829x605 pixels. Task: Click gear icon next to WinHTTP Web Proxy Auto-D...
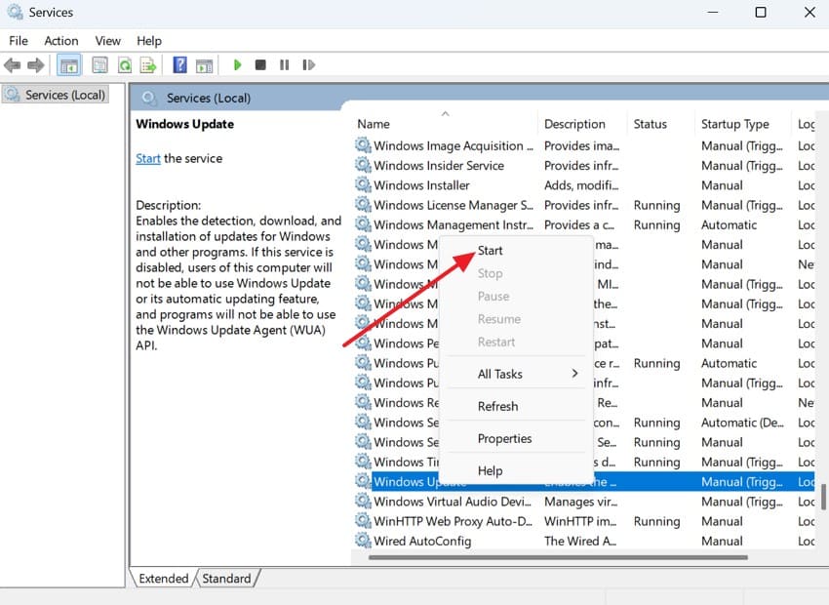point(363,520)
